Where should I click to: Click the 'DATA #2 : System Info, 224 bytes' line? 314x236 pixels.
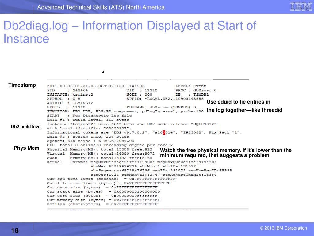[x=88, y=137]
